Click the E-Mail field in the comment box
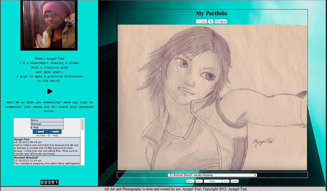Screen dimensions: 327x191 point(47,128)
